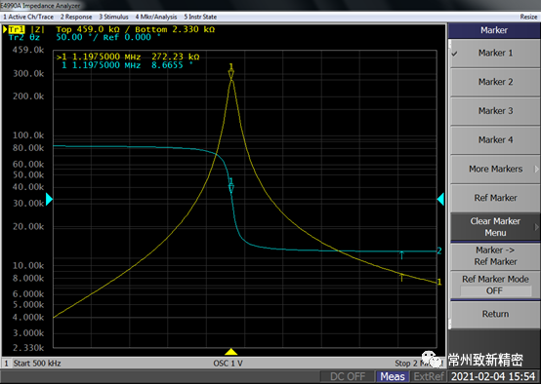Click the date and time 2021-02-04 15:54
Image resolution: width=541 pixels, height=384 pixels.
coord(493,376)
